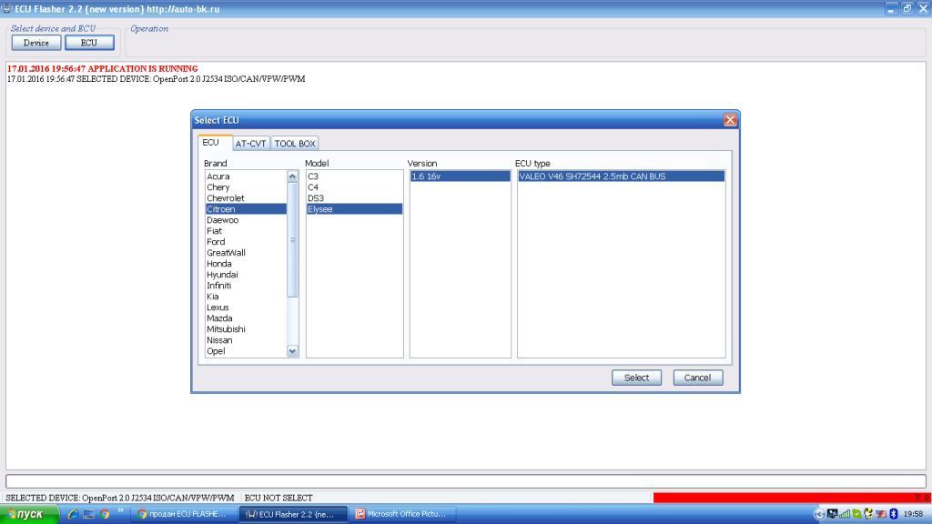Click the Bluetooth tray icon

[x=894, y=514]
